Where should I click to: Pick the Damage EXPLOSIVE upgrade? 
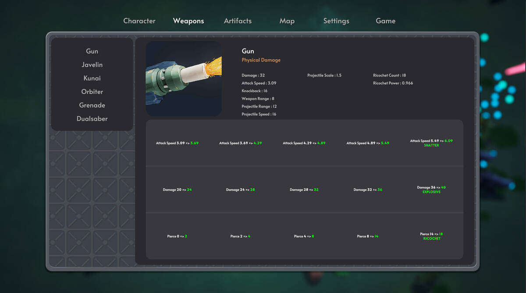(431, 189)
